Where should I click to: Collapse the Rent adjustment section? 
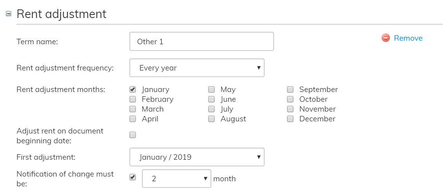click(8, 14)
